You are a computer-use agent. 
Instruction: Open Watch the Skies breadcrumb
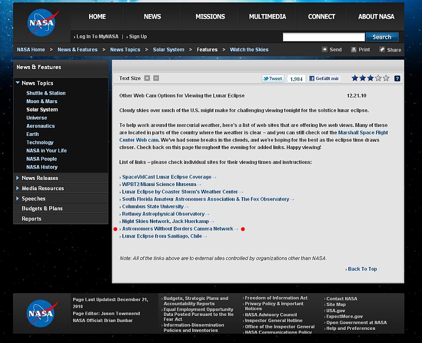[x=249, y=50]
